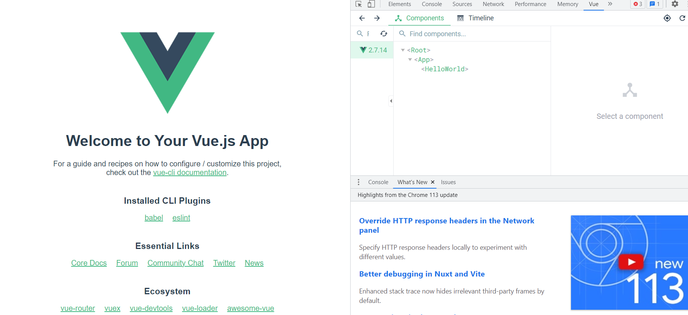Close the What's New drawer tab
The height and width of the screenshot is (315, 688).
(433, 182)
